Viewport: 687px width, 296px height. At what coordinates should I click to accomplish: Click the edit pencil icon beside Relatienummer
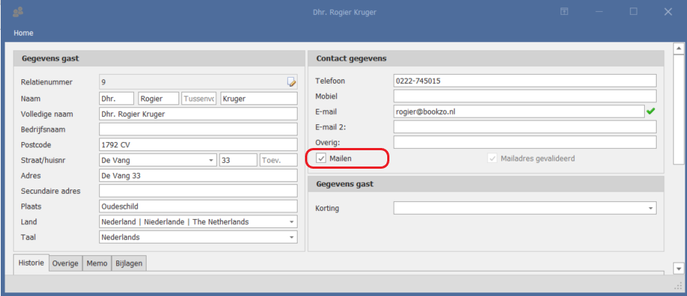tap(292, 81)
